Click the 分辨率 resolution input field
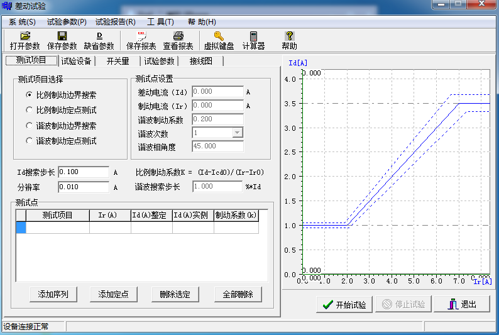 [84, 187]
